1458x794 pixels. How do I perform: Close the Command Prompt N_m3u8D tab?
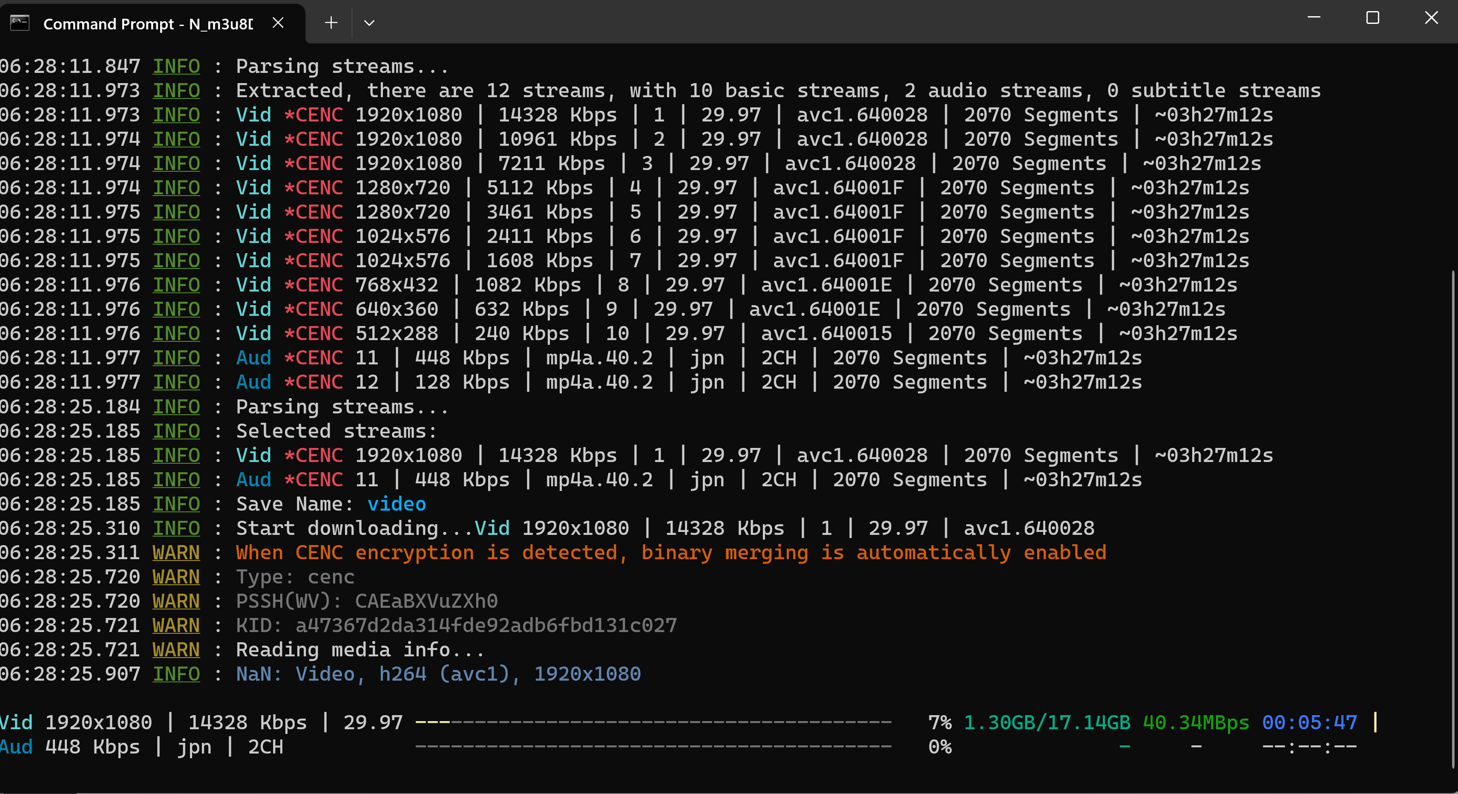(x=278, y=23)
